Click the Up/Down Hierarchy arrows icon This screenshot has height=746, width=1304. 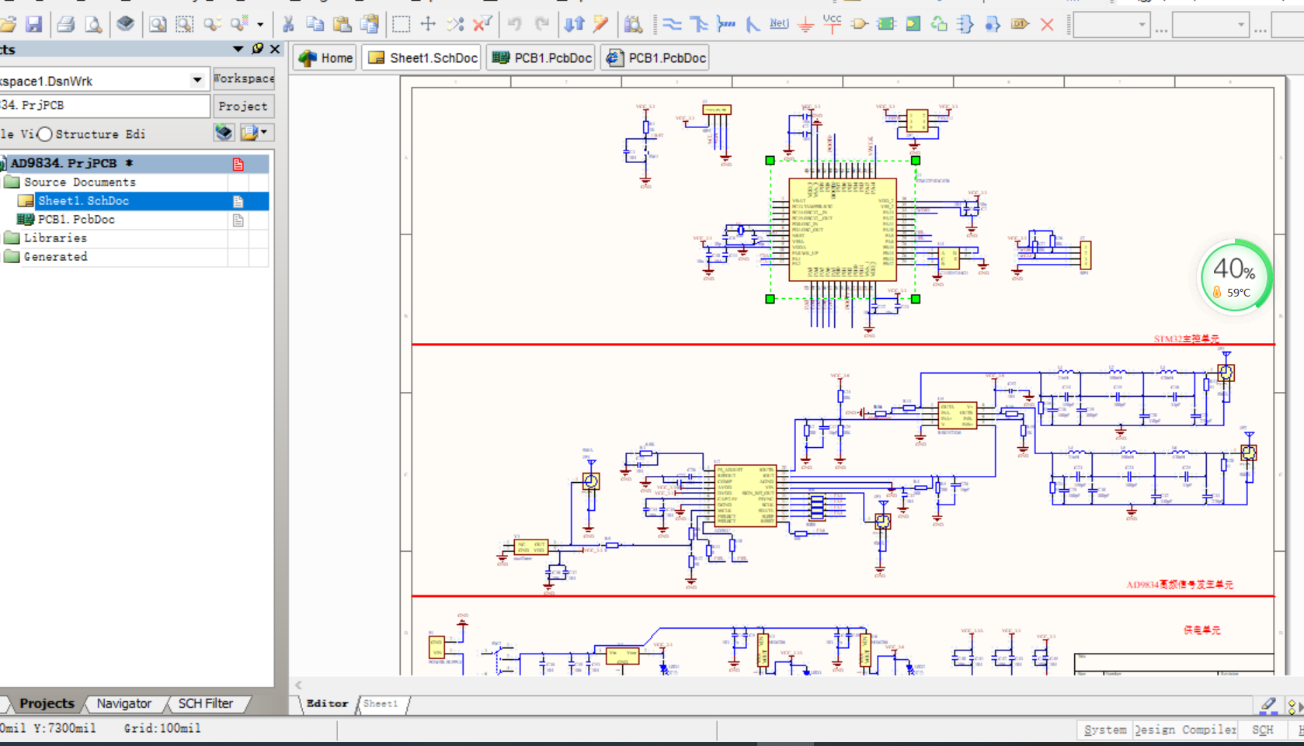pos(574,24)
